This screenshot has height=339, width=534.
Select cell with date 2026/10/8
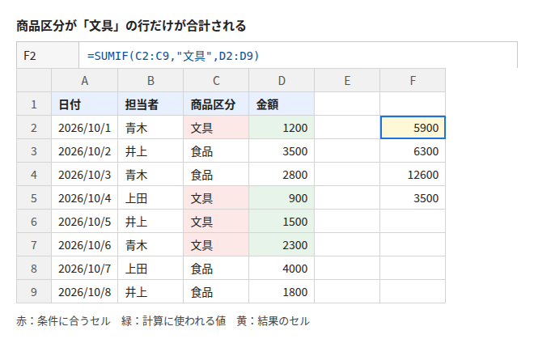pos(84,292)
